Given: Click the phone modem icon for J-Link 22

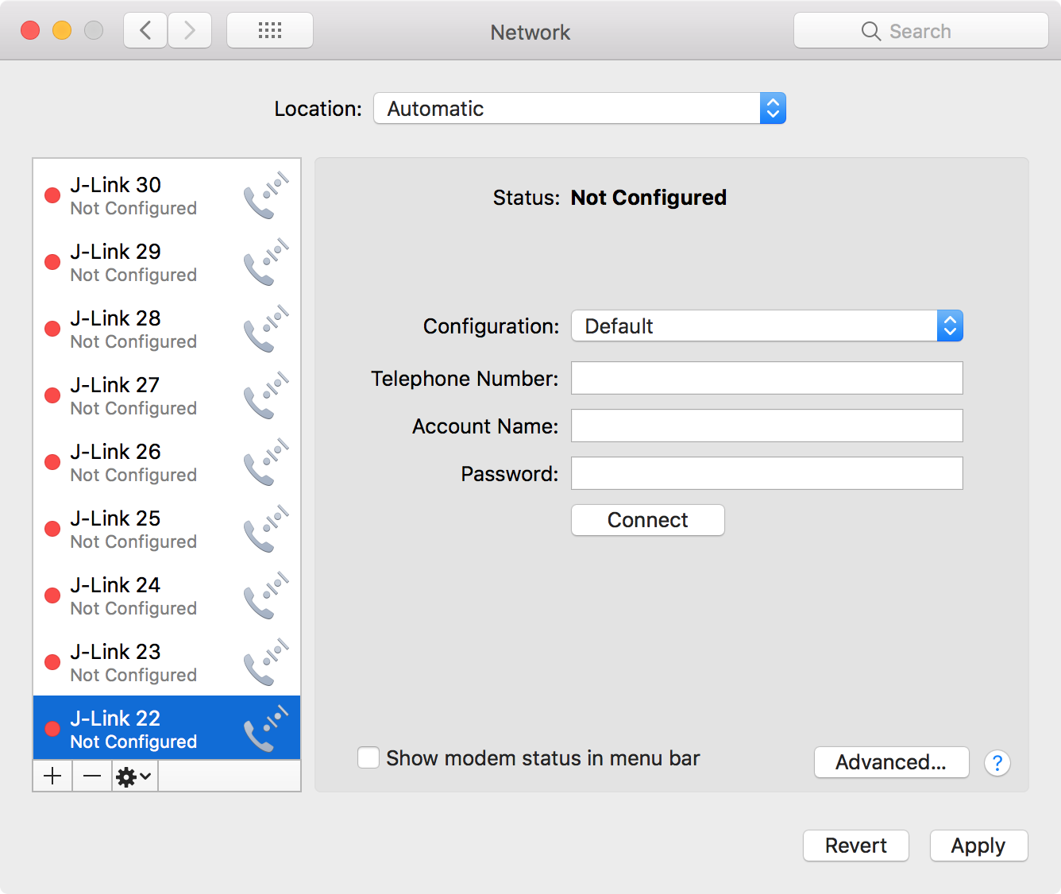Looking at the screenshot, I should (x=266, y=729).
